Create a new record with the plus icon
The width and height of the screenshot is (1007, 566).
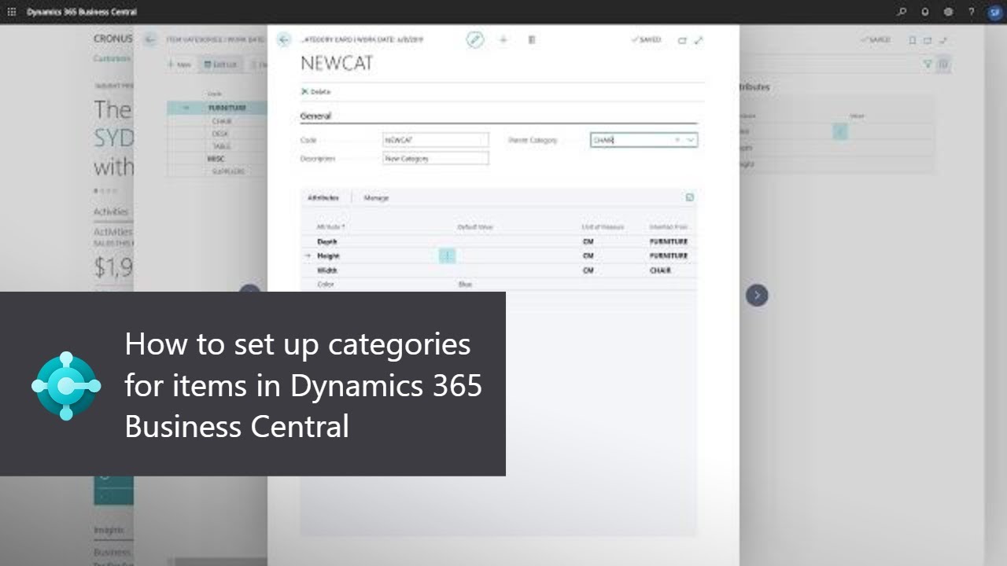503,40
